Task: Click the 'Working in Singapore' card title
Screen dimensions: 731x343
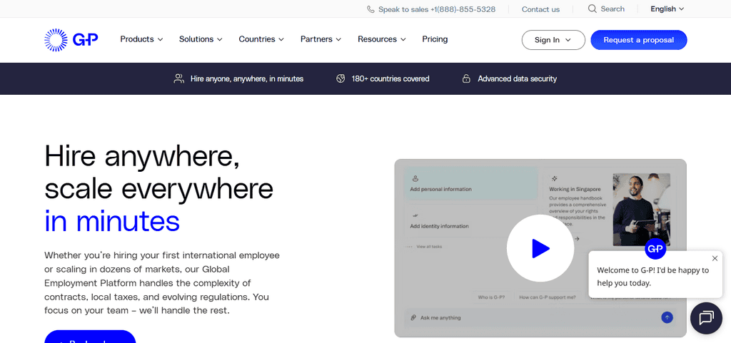Action: 575,190
